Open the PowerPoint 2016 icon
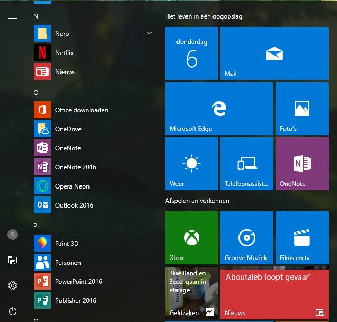 point(42,281)
